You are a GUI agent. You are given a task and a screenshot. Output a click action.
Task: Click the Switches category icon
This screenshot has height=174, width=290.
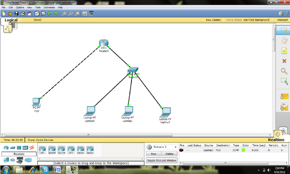tap(13, 148)
